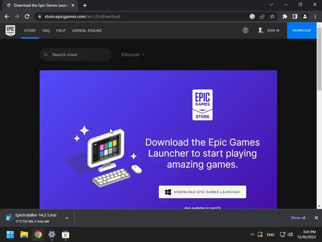The image size is (322, 242).
Task: Click the blue DOWNLOAD header button
Action: pos(302,31)
